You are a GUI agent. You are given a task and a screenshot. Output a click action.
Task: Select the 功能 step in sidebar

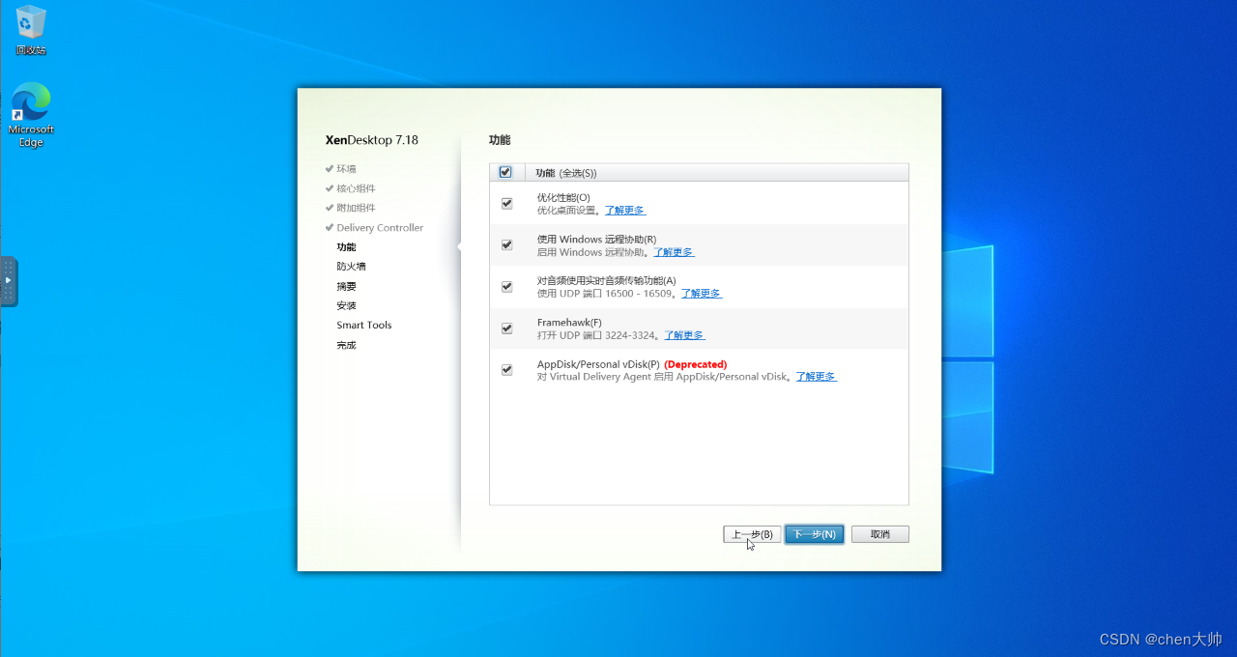(x=346, y=246)
